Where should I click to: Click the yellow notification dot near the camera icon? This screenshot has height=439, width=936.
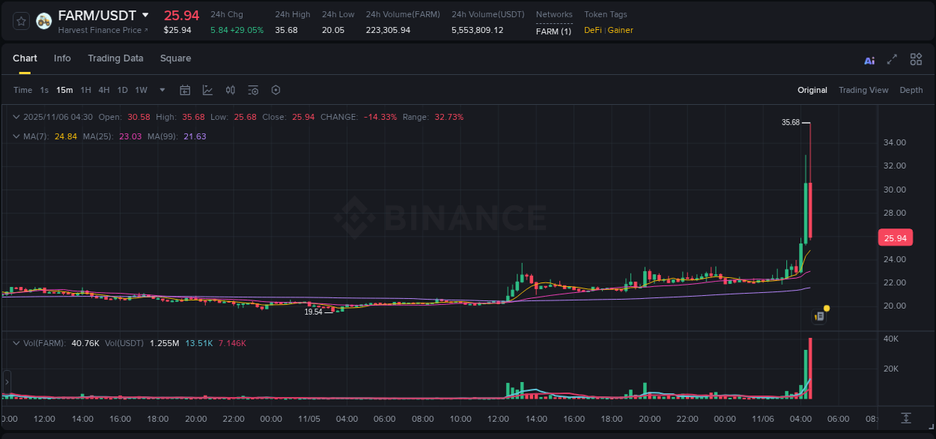pyautogui.click(x=825, y=308)
